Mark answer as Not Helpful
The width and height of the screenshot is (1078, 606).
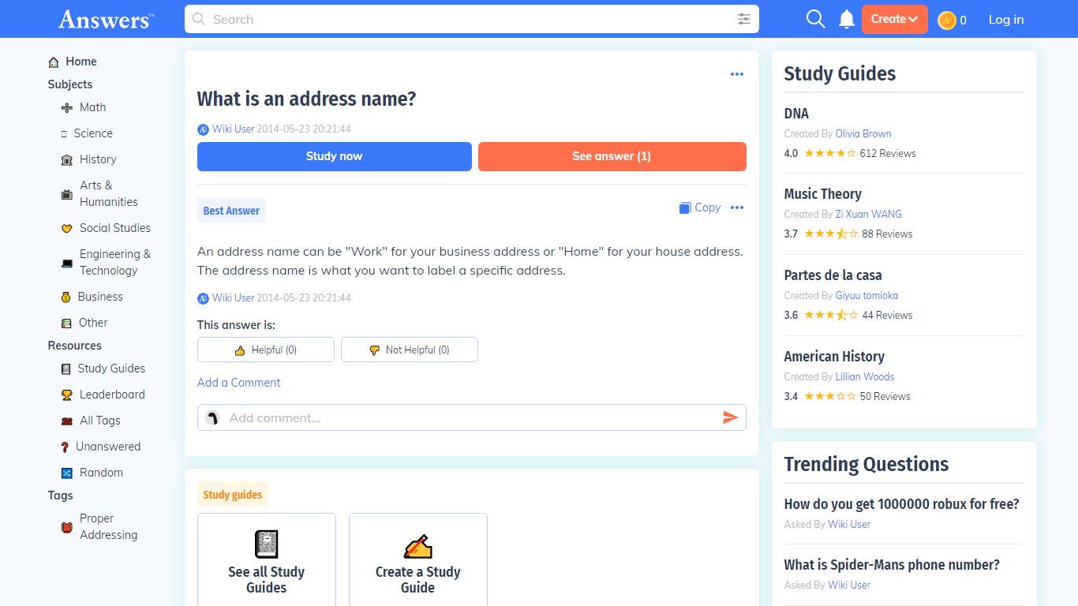[410, 350]
